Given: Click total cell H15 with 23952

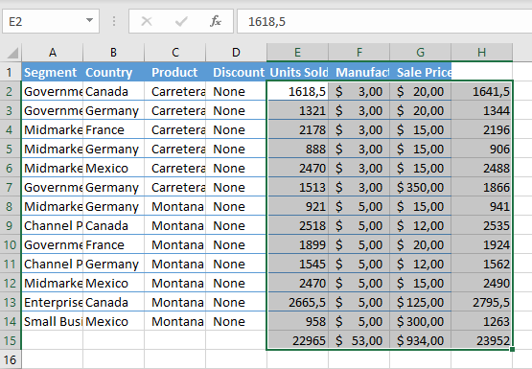Looking at the screenshot, I should [482, 340].
